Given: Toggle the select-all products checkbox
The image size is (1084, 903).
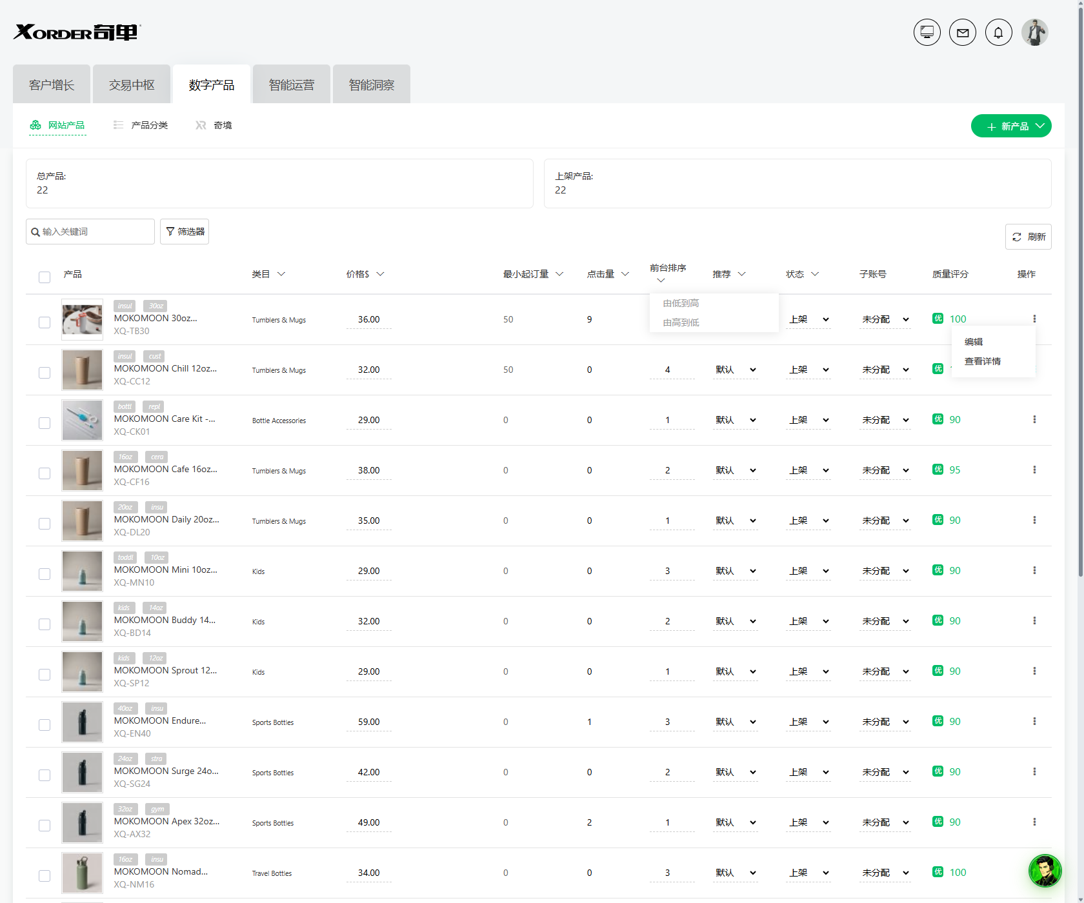Looking at the screenshot, I should tap(45, 277).
